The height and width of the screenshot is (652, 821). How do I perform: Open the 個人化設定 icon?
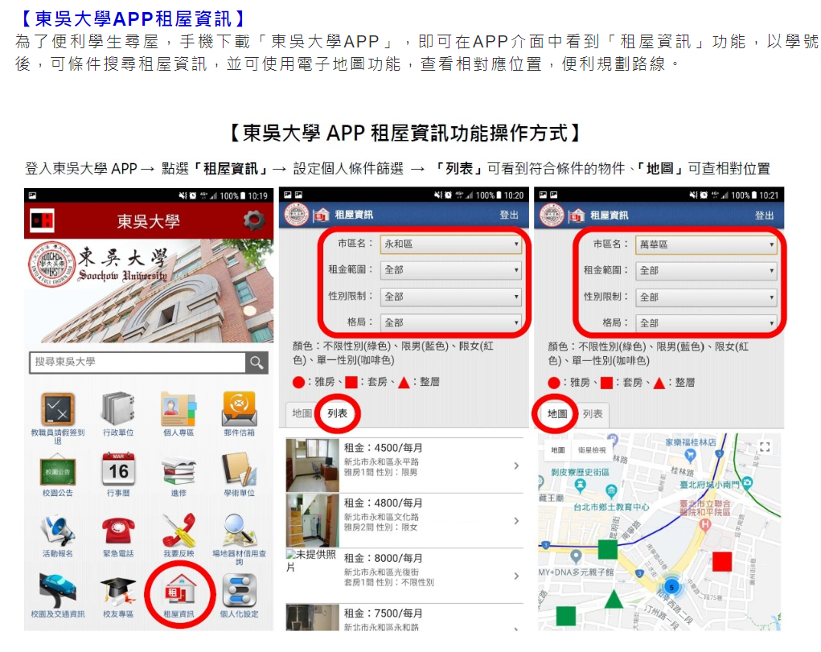[x=240, y=591]
